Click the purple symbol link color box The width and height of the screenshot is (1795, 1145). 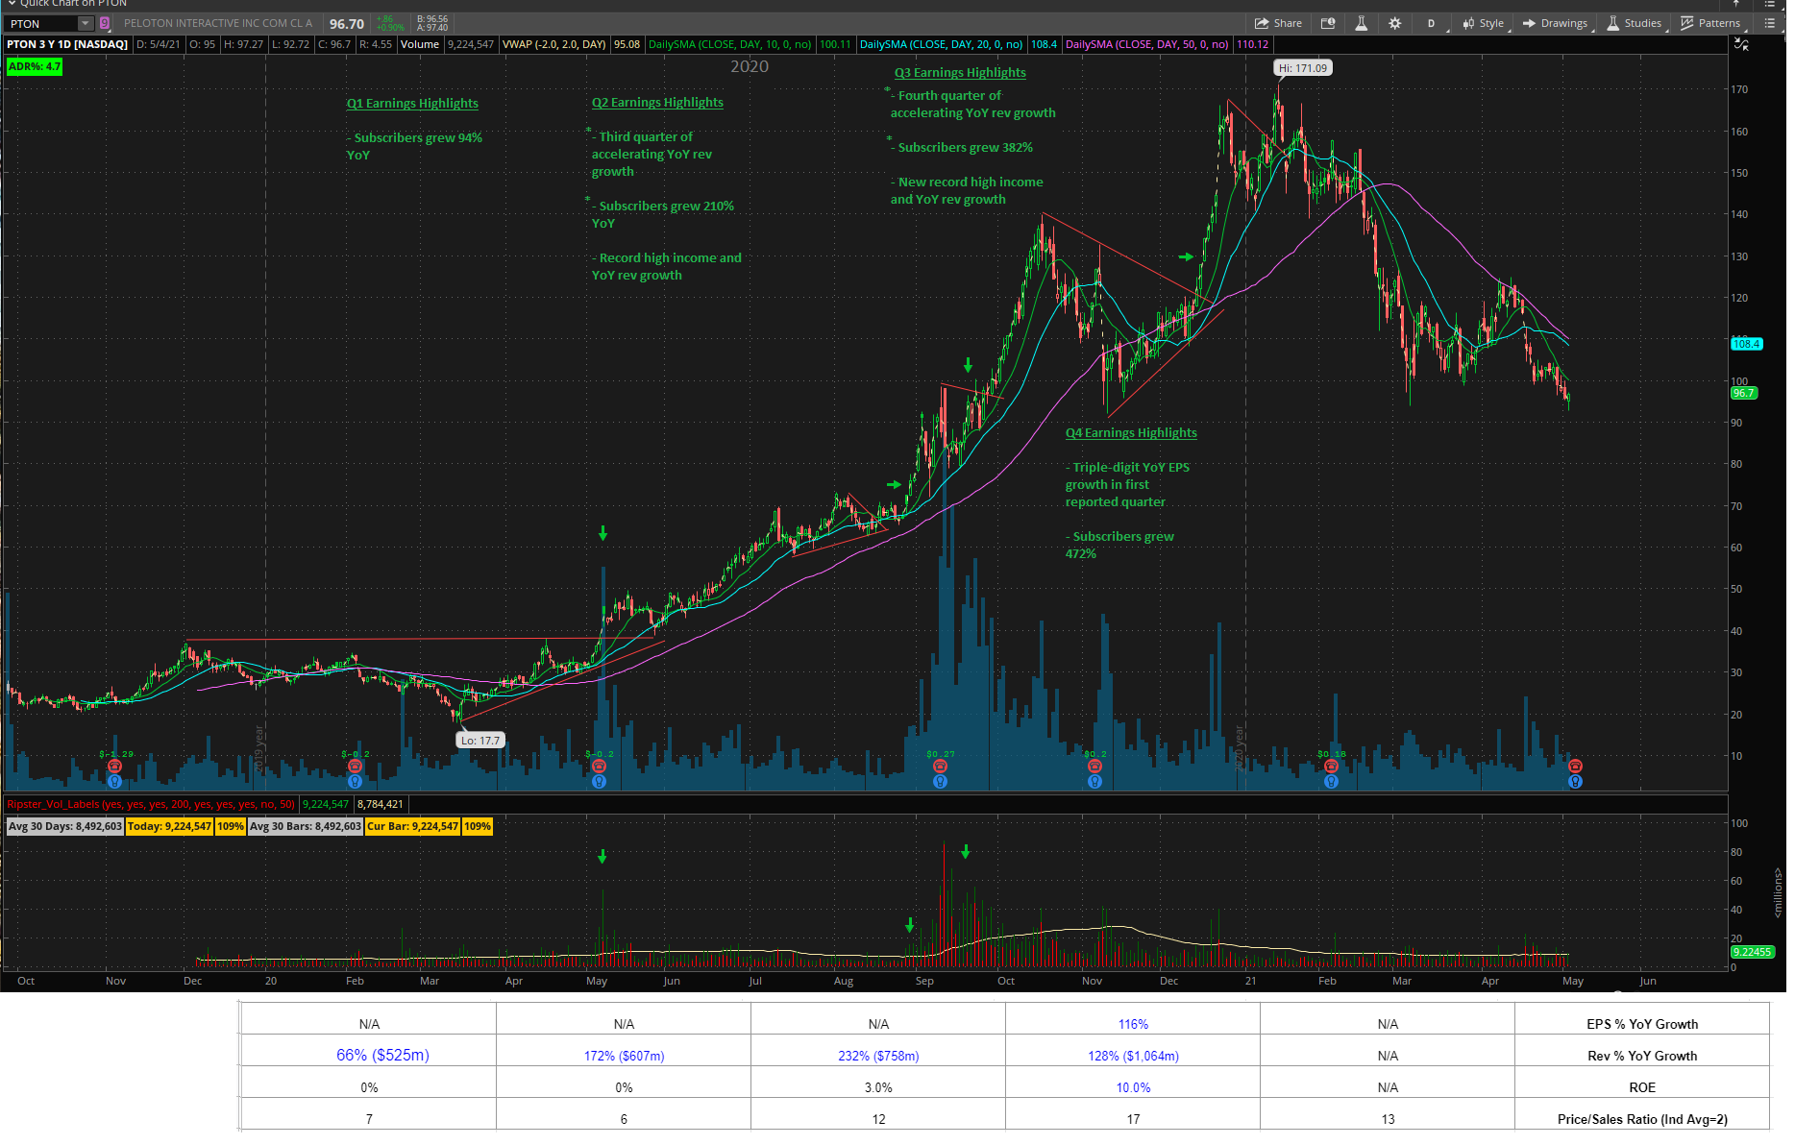pyautogui.click(x=105, y=23)
